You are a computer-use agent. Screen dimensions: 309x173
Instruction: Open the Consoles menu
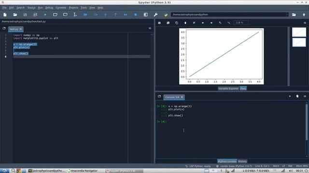pos(61,8)
